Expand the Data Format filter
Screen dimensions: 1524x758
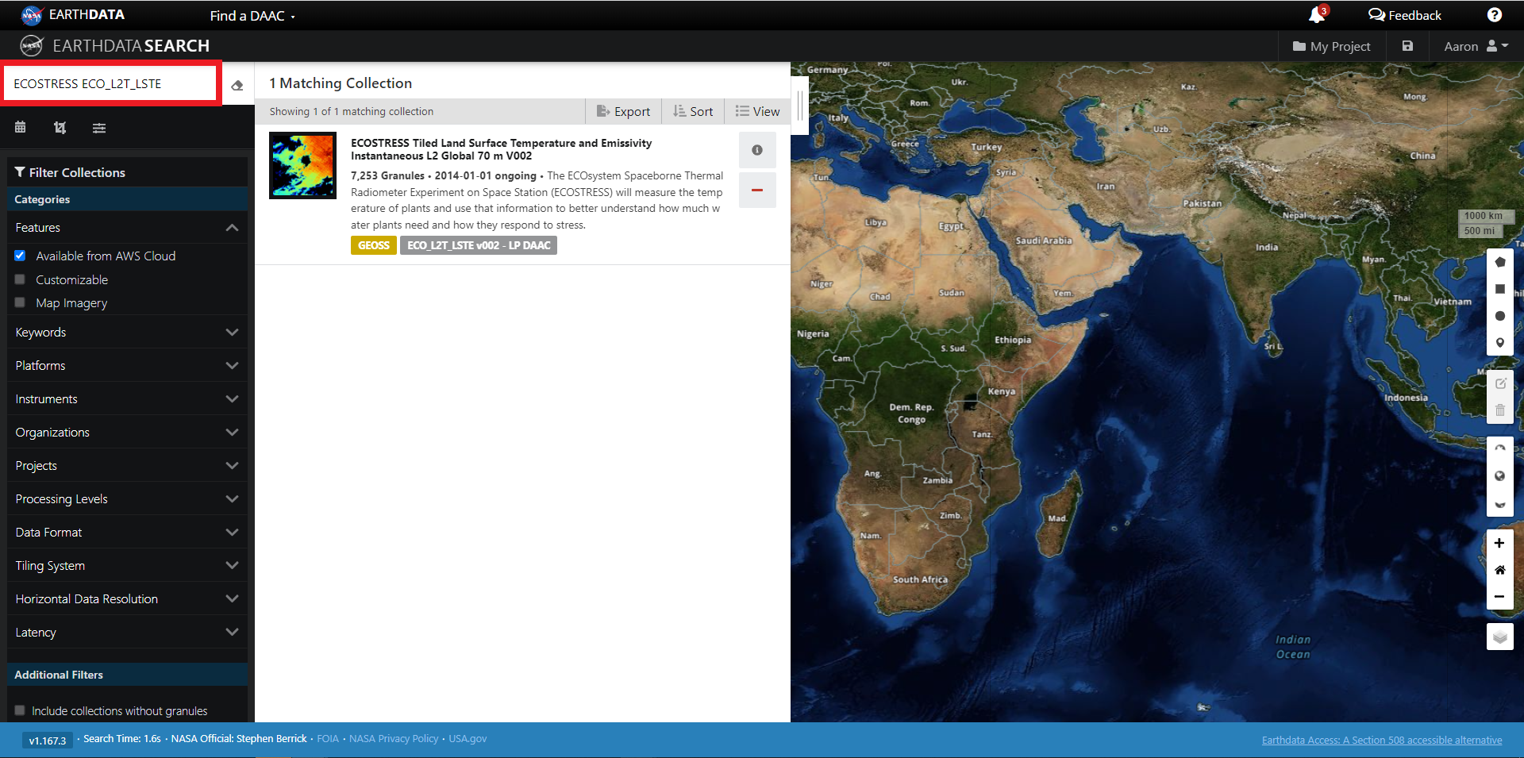[x=127, y=532]
